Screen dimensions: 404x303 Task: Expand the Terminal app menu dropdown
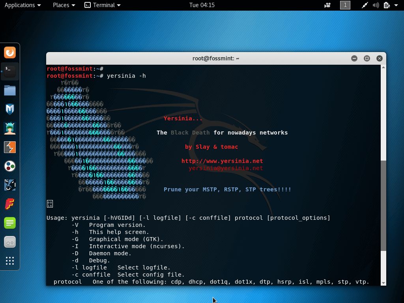(x=103, y=5)
